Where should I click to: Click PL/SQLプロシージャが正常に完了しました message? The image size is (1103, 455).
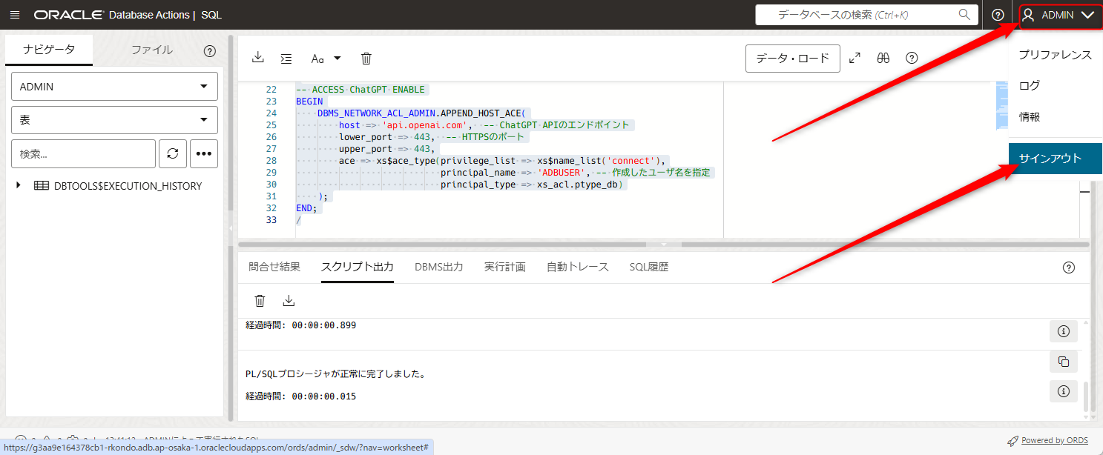[x=335, y=374]
